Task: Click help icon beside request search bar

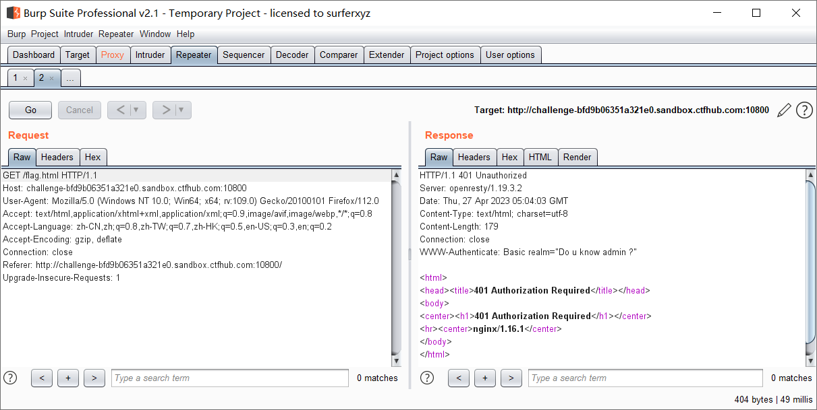Action: pos(10,378)
